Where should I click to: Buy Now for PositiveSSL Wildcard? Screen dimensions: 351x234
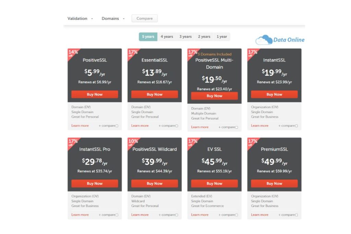point(155,183)
